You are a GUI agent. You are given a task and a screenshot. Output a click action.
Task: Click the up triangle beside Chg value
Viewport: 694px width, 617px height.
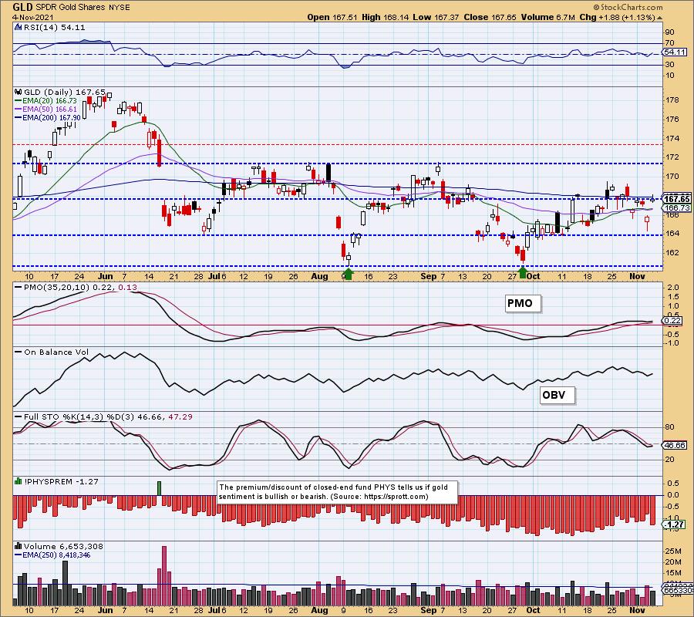coord(659,18)
